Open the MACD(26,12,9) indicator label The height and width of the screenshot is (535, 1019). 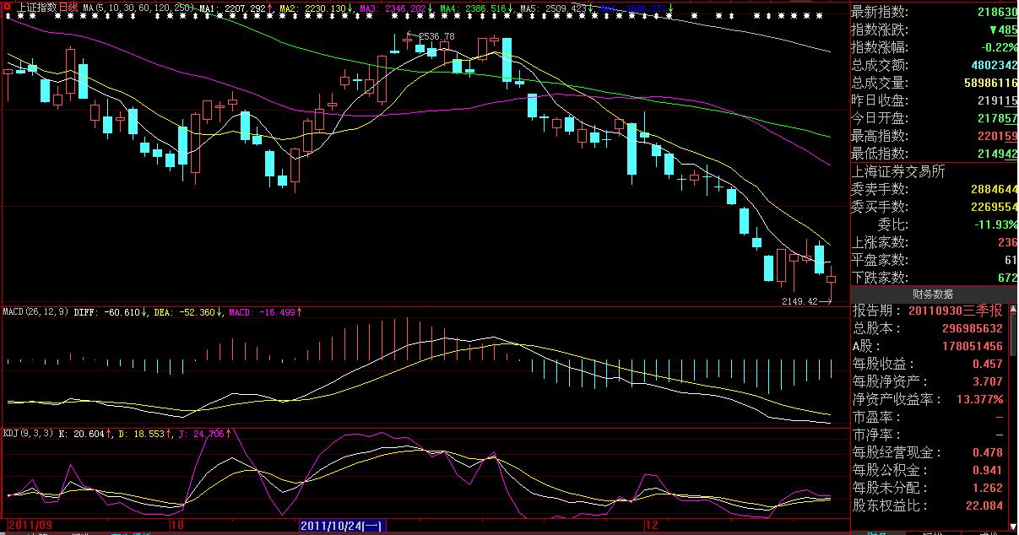(36, 312)
